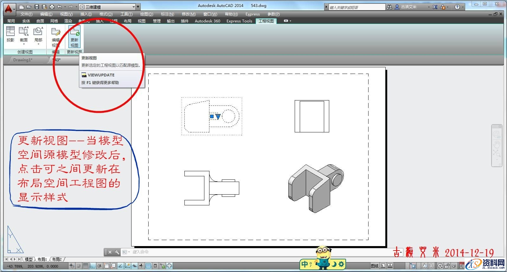Toggle grid display in status bar
Screen dimensions: 507x272
coord(85,266)
